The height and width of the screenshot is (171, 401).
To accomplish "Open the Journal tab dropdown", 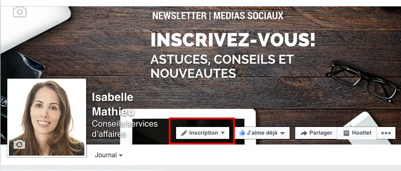I will 121,156.
